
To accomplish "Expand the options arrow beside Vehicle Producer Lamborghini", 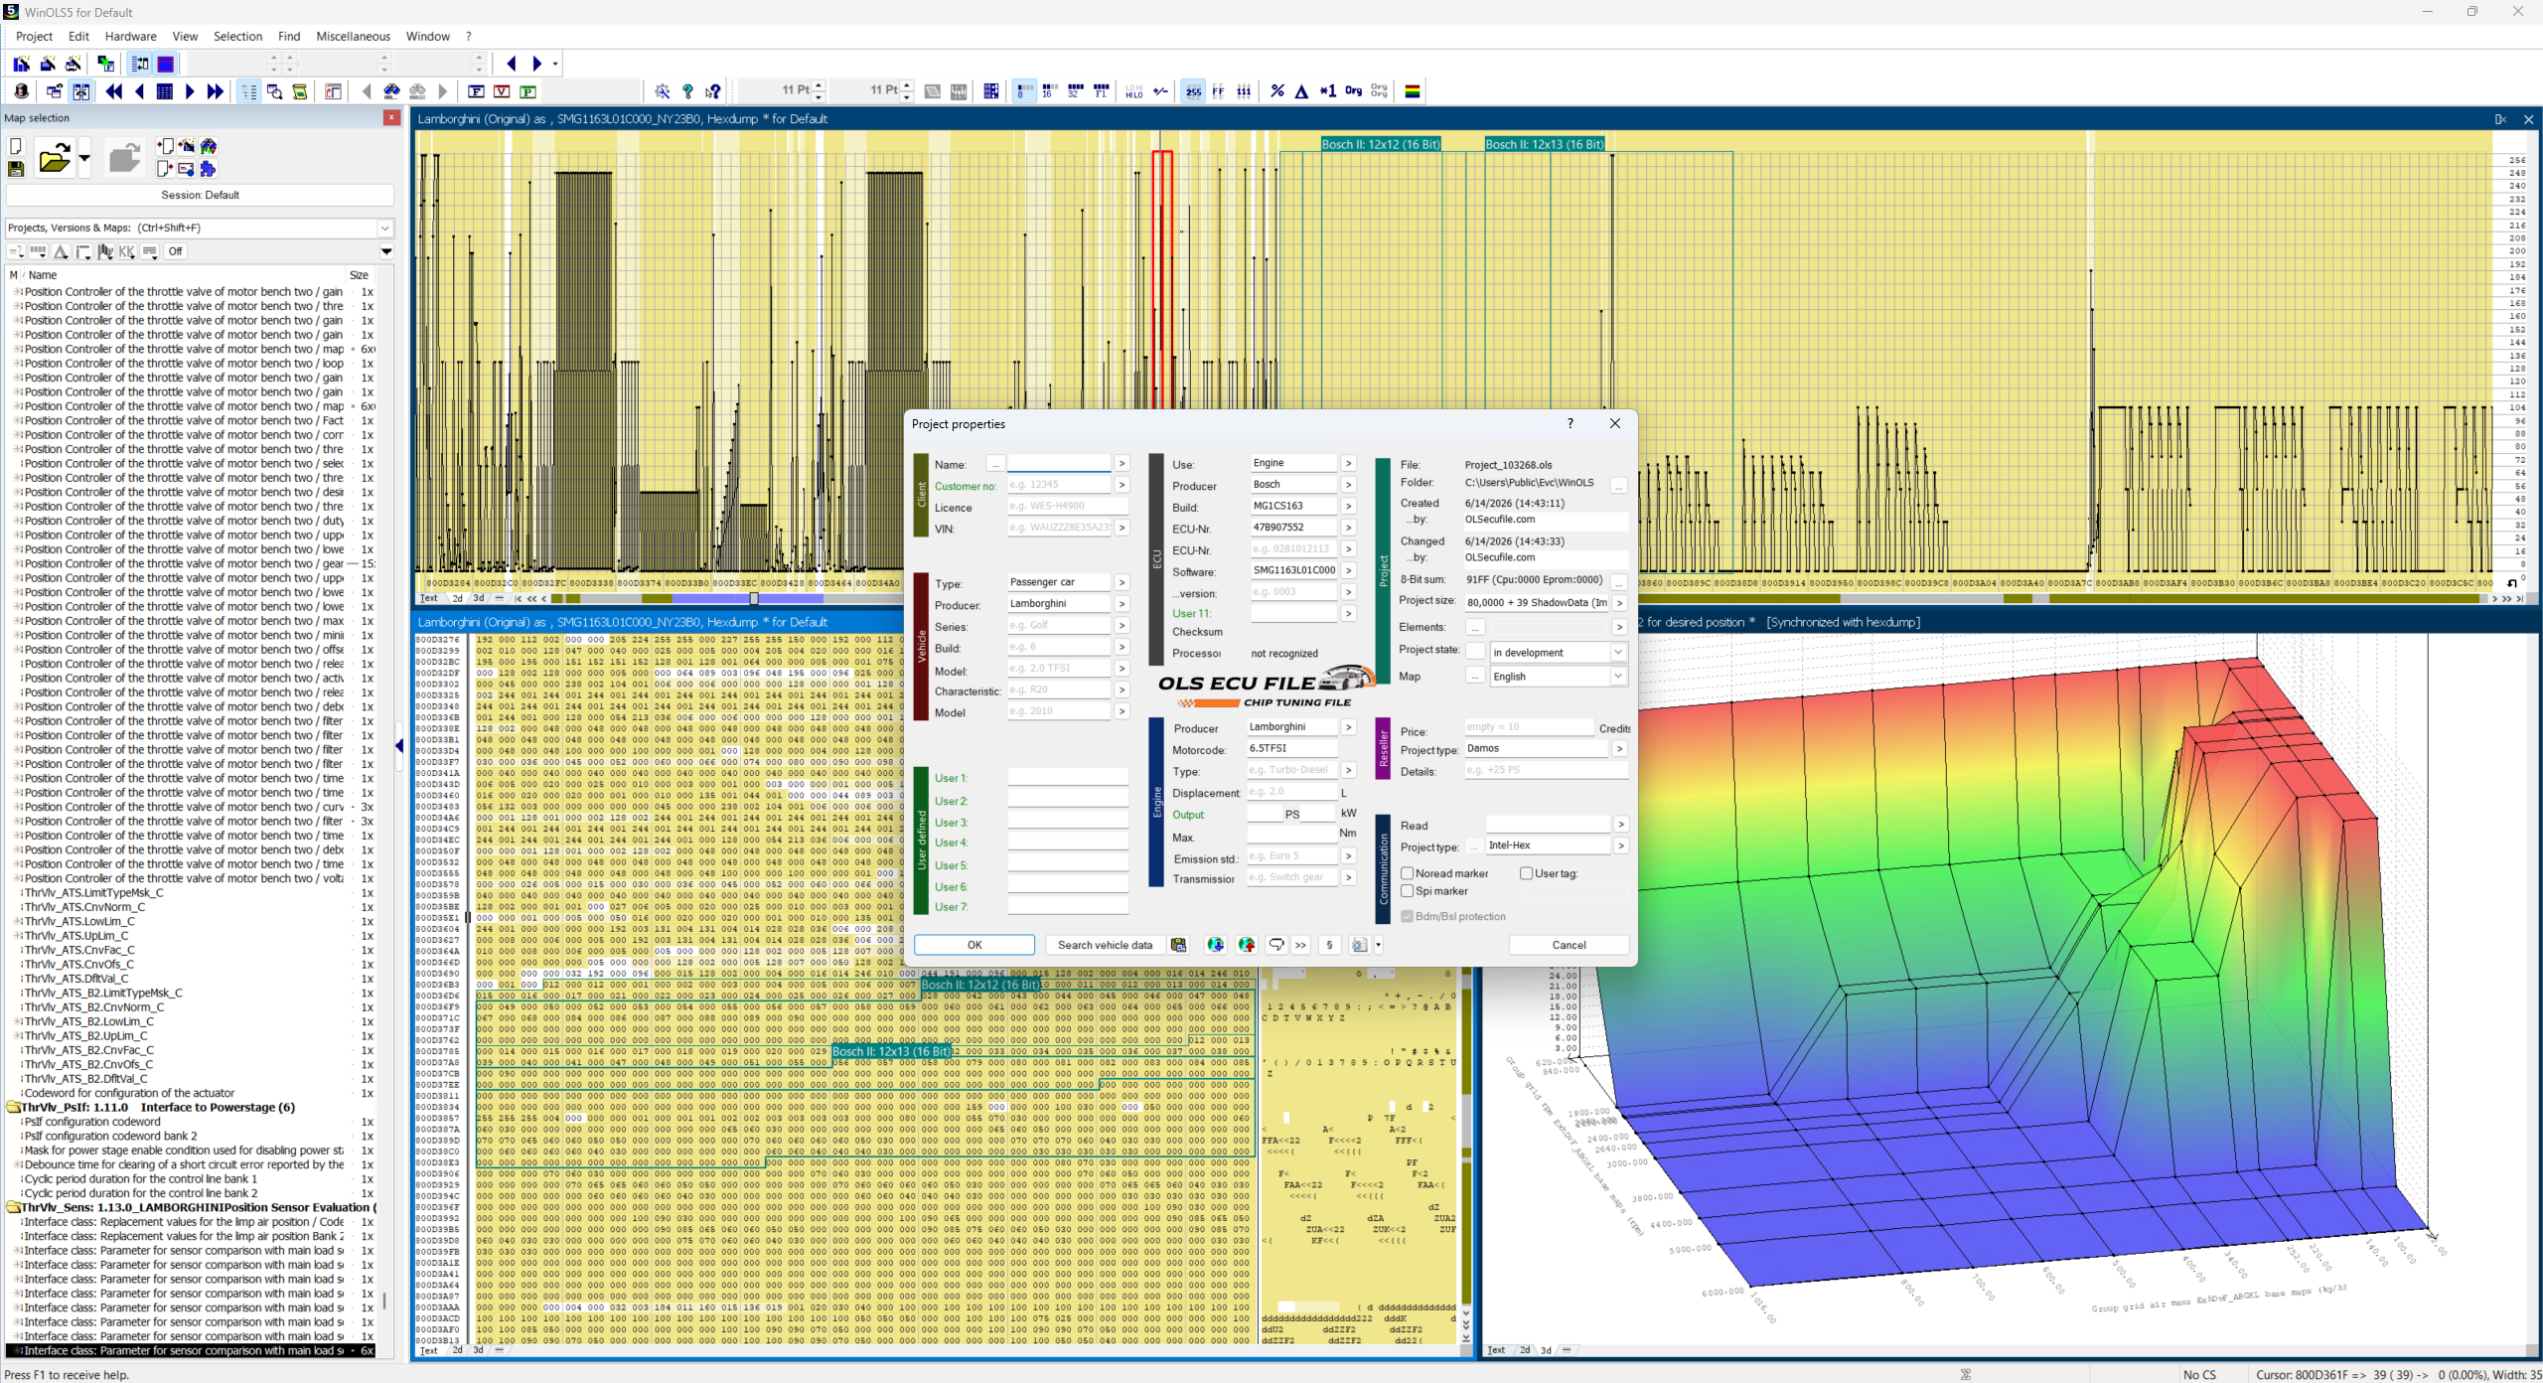I will pos(1122,604).
